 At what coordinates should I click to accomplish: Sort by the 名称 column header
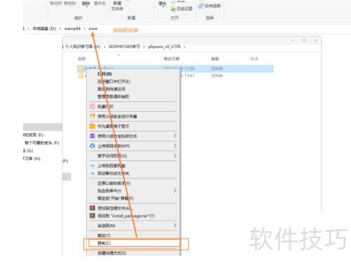click(x=82, y=58)
